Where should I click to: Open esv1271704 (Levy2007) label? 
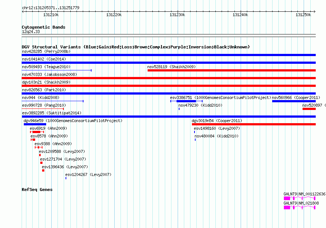pos(63,159)
